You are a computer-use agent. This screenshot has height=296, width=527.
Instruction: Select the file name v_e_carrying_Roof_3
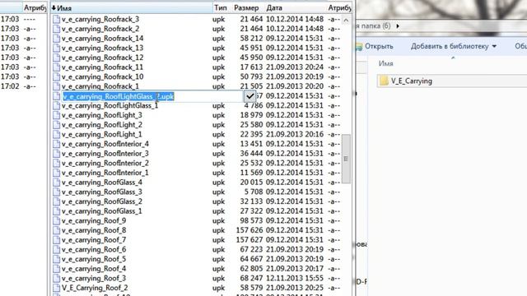pos(94,278)
